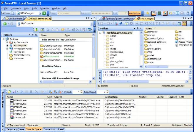Click the Refresh icon in NASA Images toolbar

126,24
